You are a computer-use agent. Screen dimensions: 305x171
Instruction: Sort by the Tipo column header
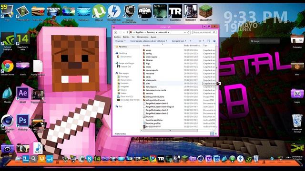pos(209,46)
